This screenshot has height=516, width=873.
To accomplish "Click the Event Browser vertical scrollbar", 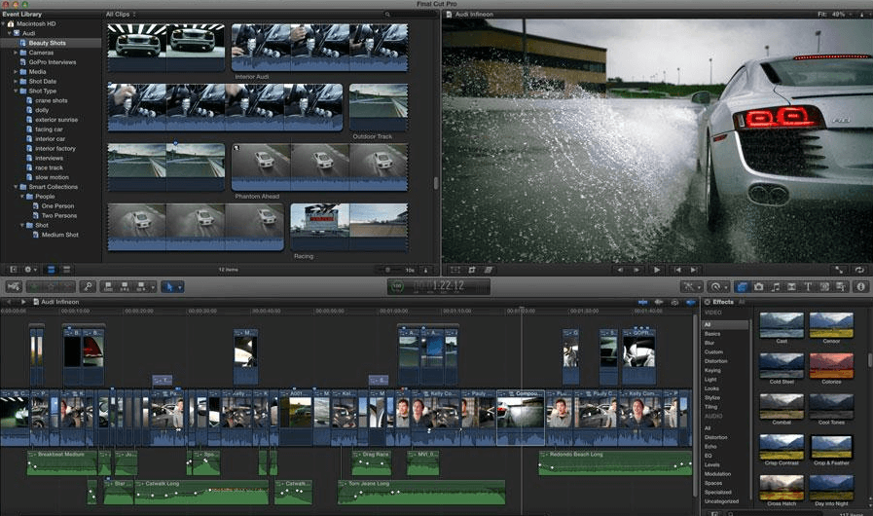I will tap(435, 183).
